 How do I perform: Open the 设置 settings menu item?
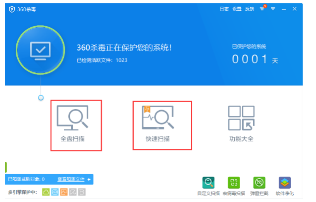click(237, 9)
